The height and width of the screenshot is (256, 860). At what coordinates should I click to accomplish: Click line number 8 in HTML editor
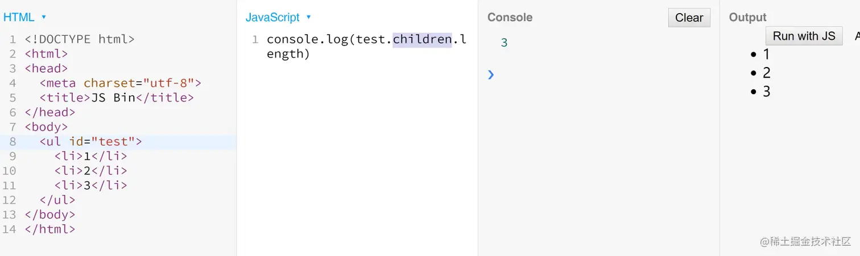[13, 141]
